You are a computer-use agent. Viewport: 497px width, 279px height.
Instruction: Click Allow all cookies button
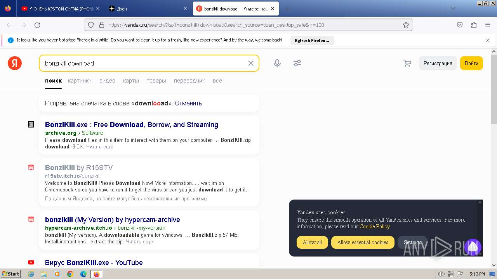click(312, 242)
